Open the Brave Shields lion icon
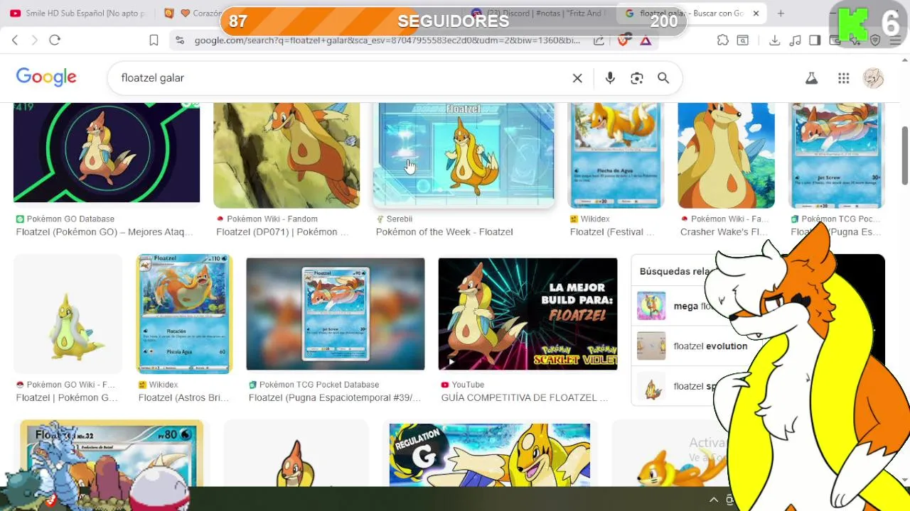The width and height of the screenshot is (910, 511). pyautogui.click(x=623, y=40)
